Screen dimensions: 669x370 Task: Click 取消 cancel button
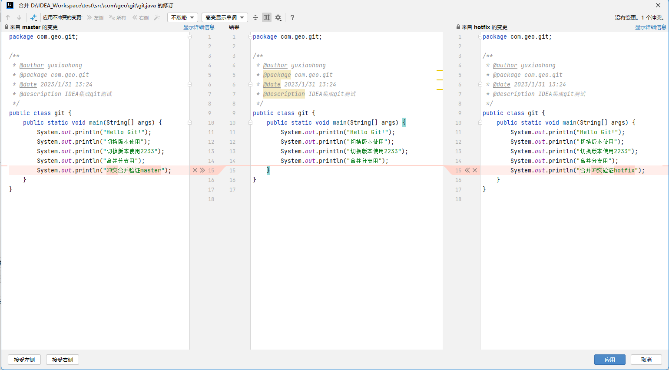point(646,360)
